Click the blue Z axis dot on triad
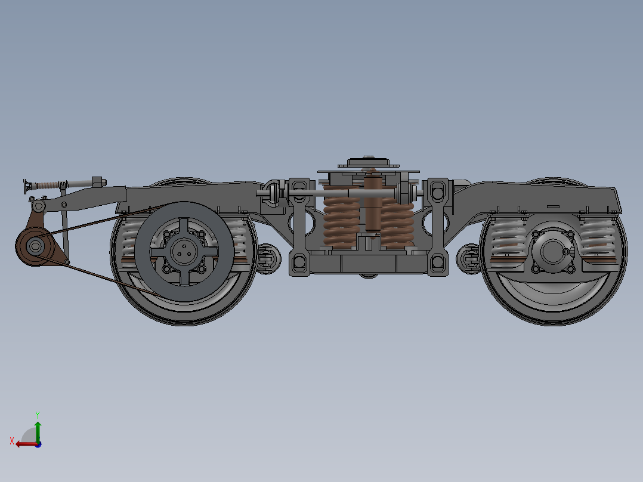This screenshot has width=643, height=482. pos(39,444)
